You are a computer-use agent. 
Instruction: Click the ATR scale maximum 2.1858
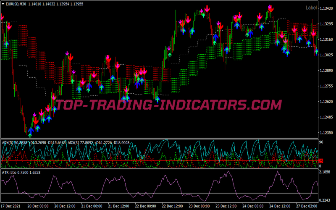[325, 172]
